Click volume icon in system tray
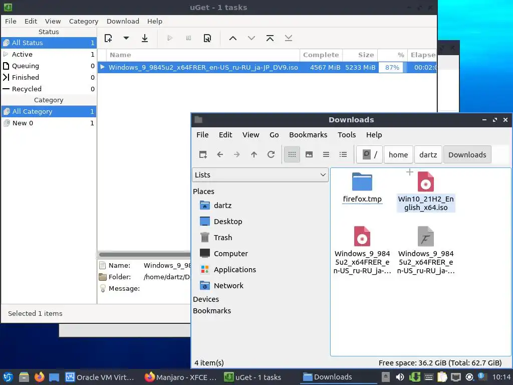The height and width of the screenshot is (385, 513). click(x=400, y=377)
